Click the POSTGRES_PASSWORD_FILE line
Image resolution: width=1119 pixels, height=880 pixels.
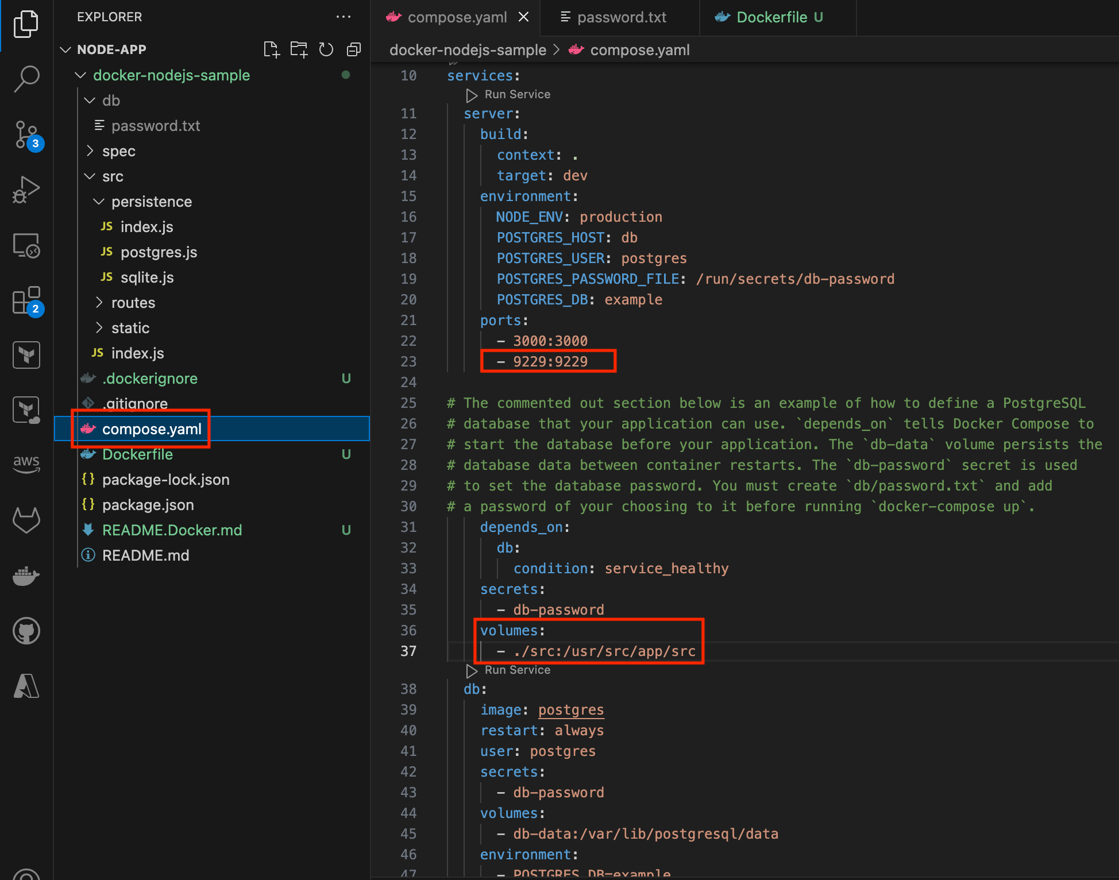point(696,279)
